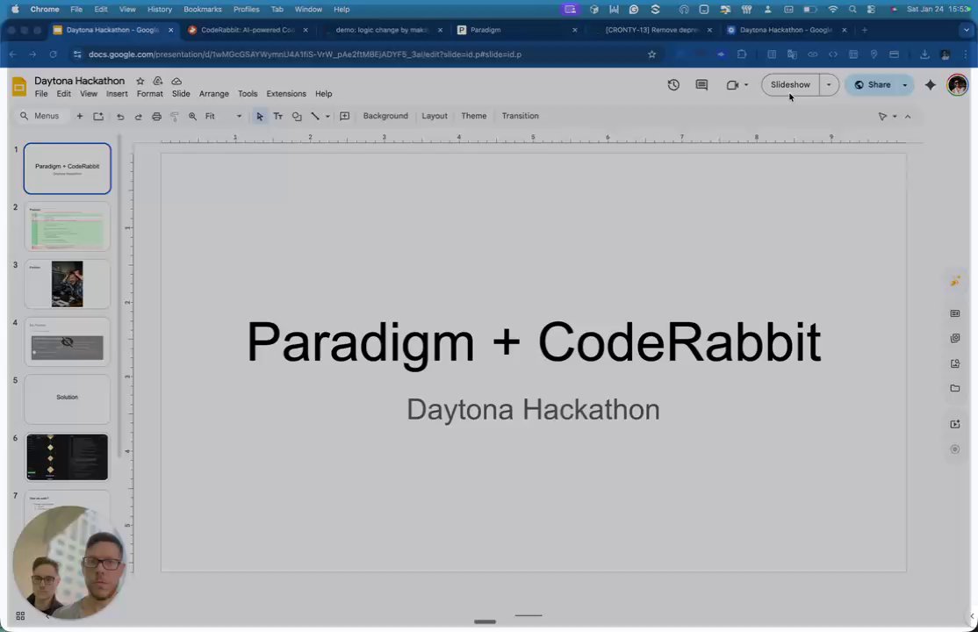The height and width of the screenshot is (632, 978).
Task: Open the Format menu
Action: (x=150, y=94)
